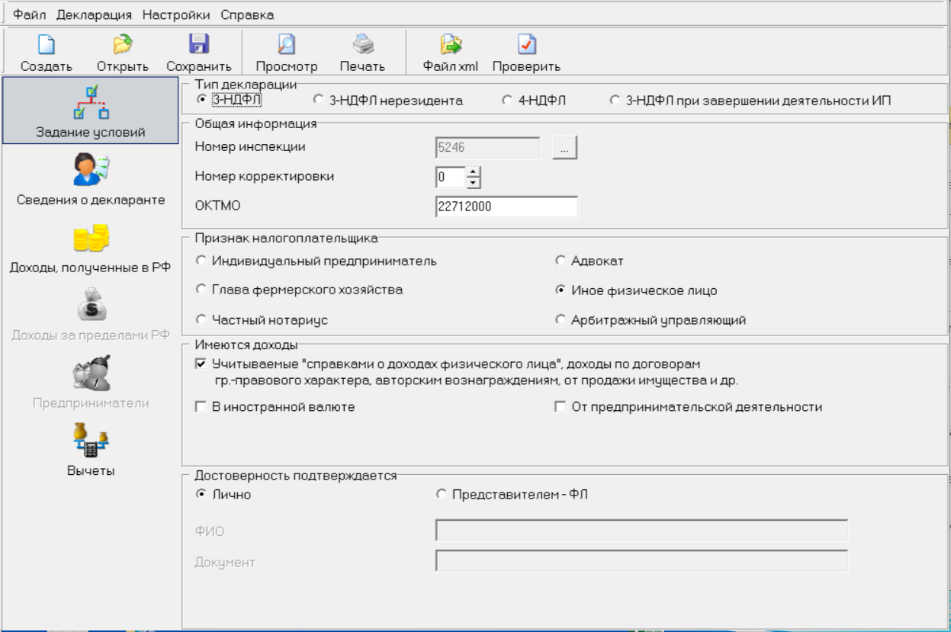Open the Справка menu

pyautogui.click(x=247, y=14)
